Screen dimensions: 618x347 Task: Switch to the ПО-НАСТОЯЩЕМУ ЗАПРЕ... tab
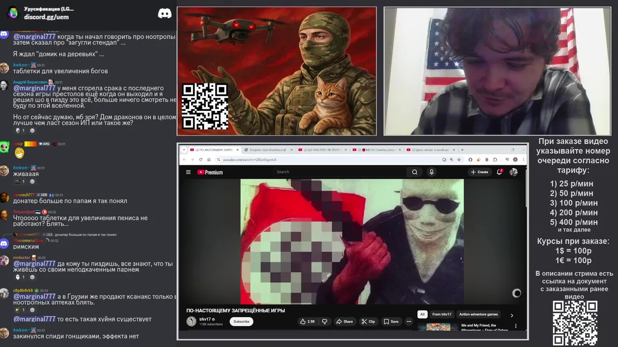coord(215,150)
